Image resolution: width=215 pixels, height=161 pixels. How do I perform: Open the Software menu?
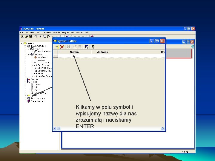coord(57,32)
